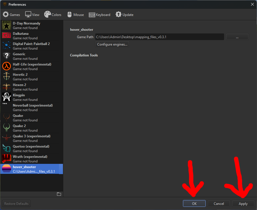
Task: Click the Game Path text field
Action: coord(159,37)
